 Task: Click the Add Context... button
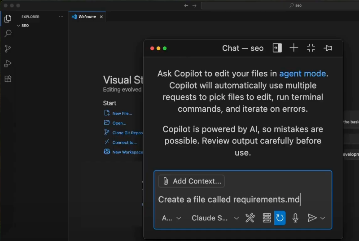[x=192, y=181]
